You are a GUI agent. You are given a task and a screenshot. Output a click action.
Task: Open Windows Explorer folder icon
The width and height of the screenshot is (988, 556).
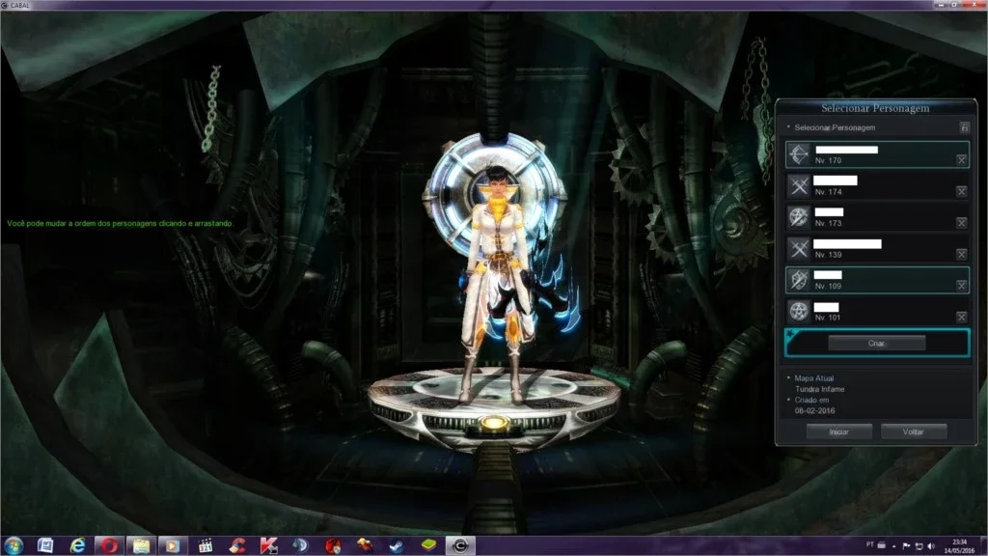141,545
